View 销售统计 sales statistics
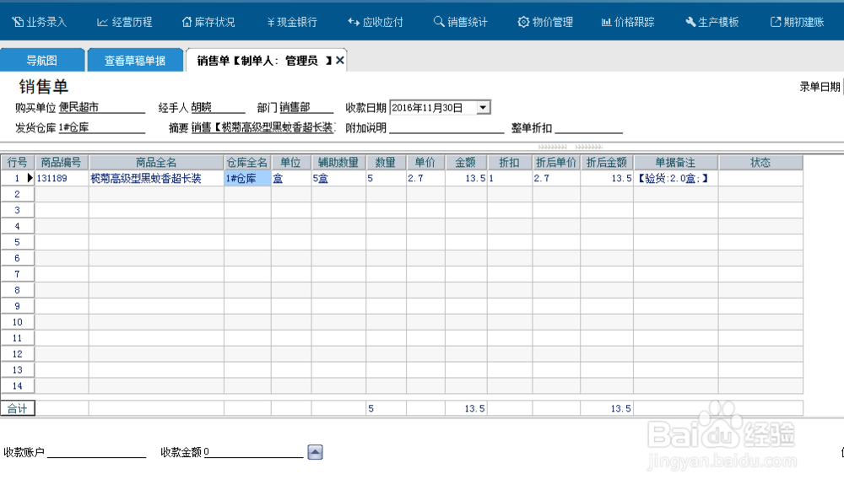This screenshot has width=844, height=490. coord(461,22)
